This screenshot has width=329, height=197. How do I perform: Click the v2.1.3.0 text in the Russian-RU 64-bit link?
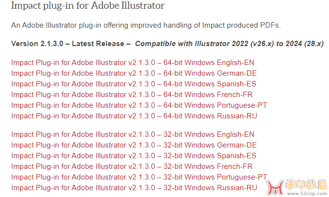click(142, 116)
